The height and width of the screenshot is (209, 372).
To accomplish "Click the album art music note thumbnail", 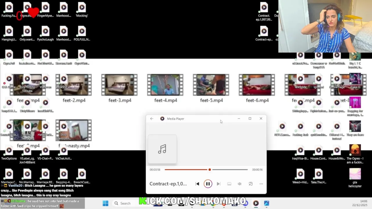I will tap(162, 149).
